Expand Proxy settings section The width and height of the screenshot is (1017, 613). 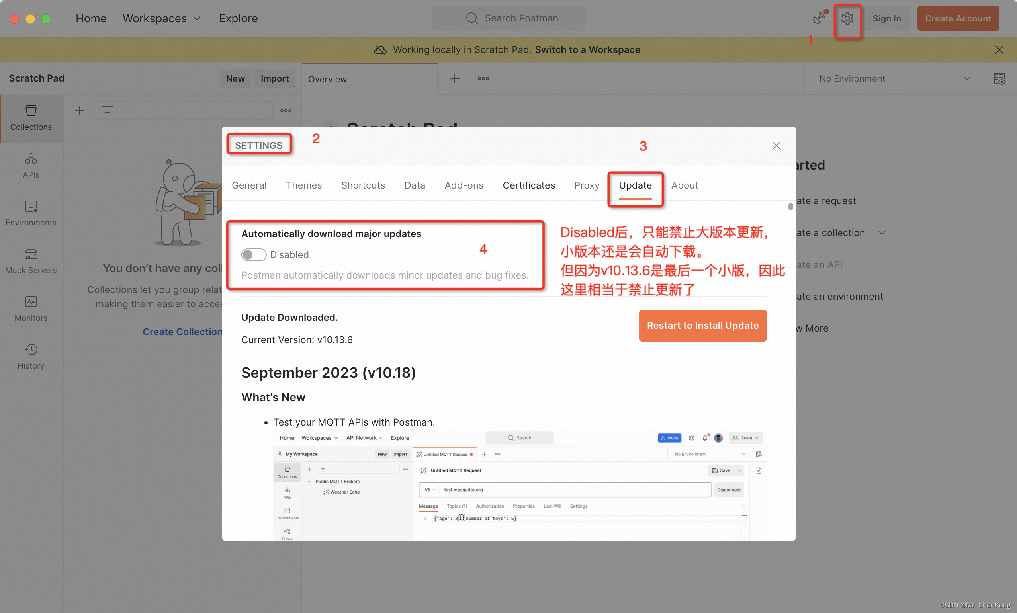tap(586, 185)
